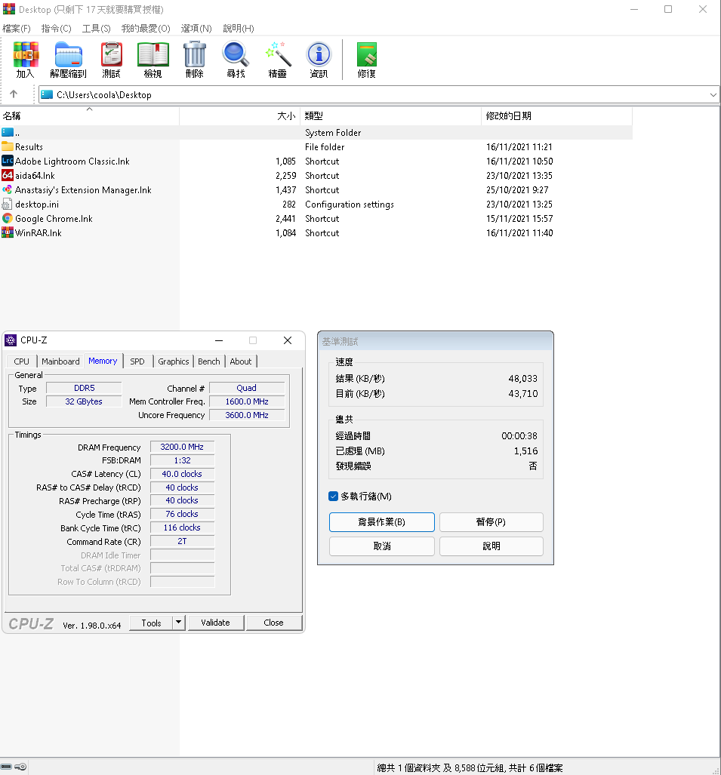The image size is (721, 775).
Task: Switch to the SPD tab
Action: [137, 361]
